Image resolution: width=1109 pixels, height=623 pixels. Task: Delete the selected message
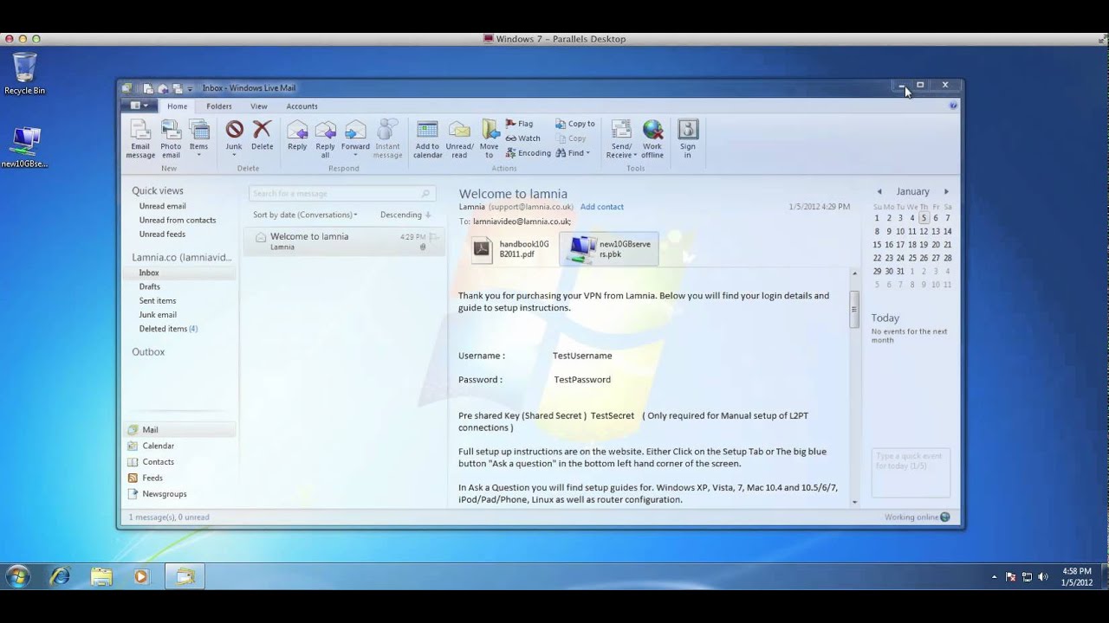[262, 135]
